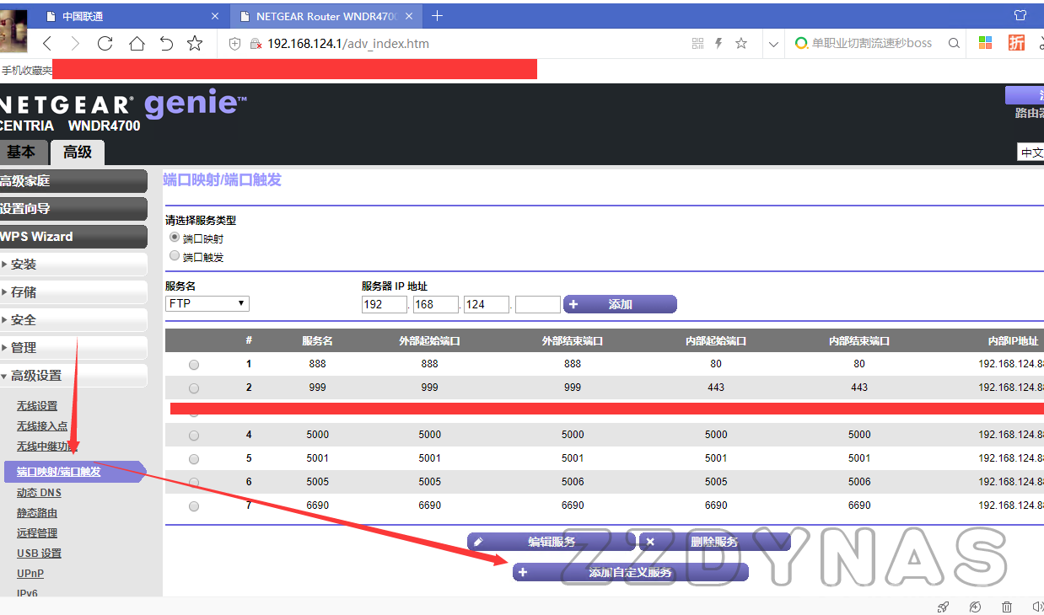Open the USB 设置 link
This screenshot has height=615, width=1044.
tap(39, 553)
